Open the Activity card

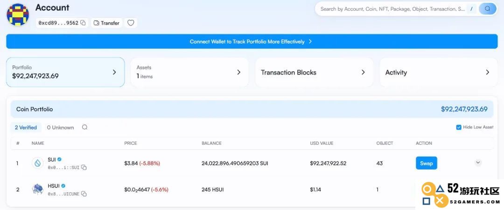tap(438, 72)
